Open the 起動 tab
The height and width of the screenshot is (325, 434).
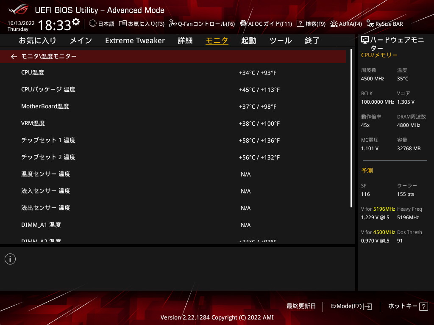click(x=248, y=41)
